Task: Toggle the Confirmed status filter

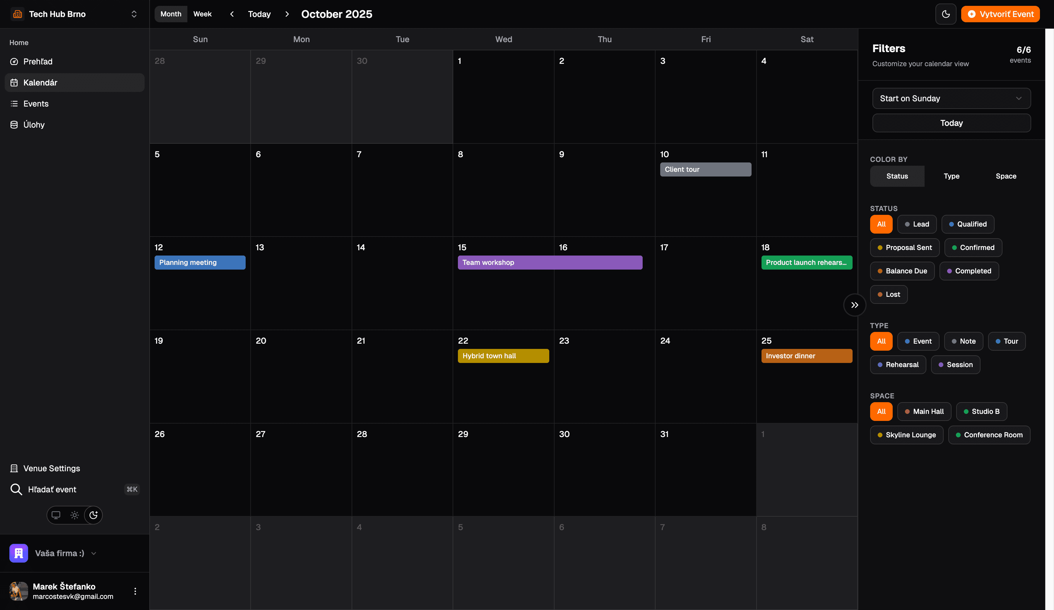Action: tap(973, 248)
